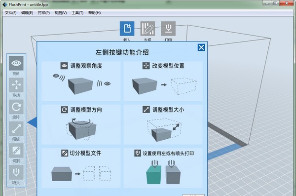
Task: Click the 改变模型位置 illustration
Action: [164, 86]
